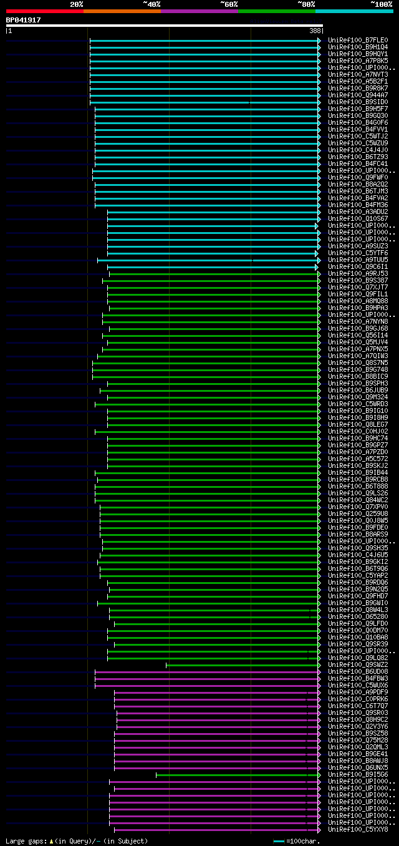Click the end position label 388

click(x=315, y=31)
